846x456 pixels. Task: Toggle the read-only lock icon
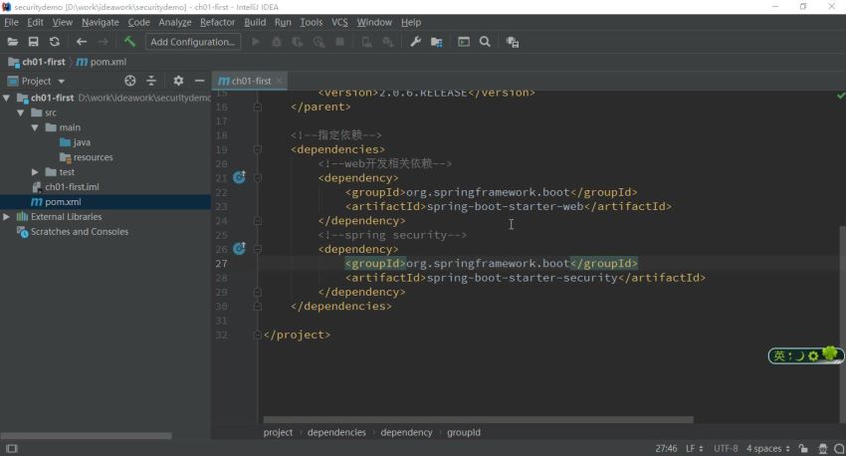804,448
